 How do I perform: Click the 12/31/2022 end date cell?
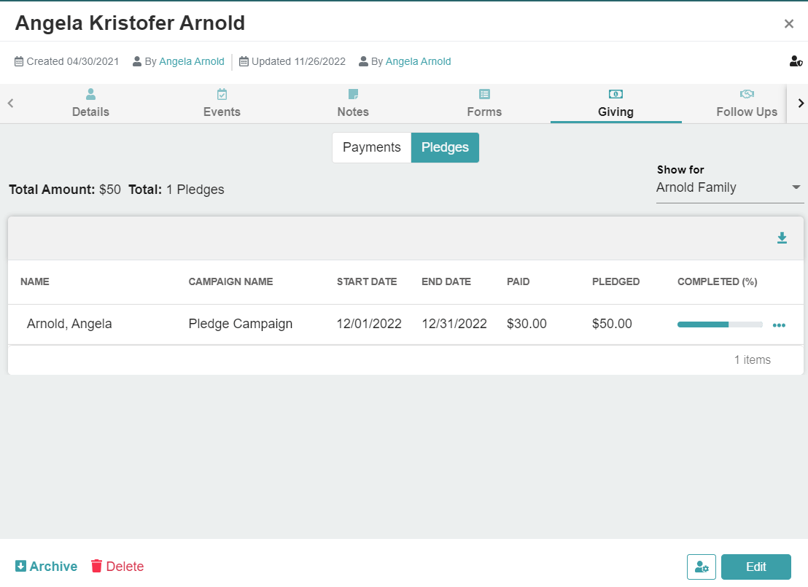click(x=454, y=324)
